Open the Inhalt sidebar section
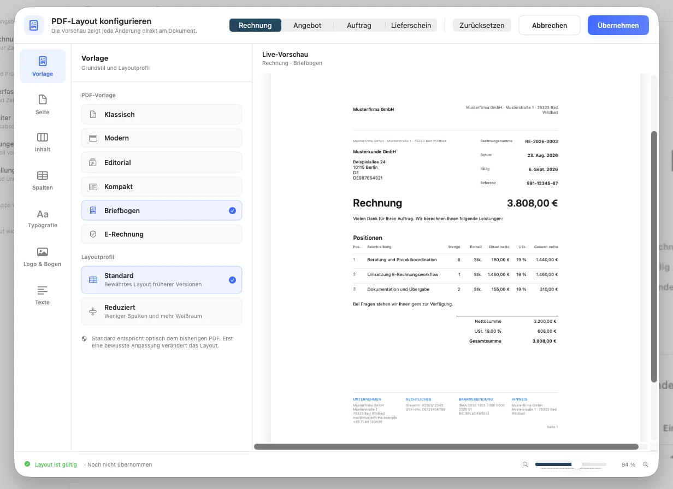Viewport: 673px width, 489px height. tap(43, 142)
